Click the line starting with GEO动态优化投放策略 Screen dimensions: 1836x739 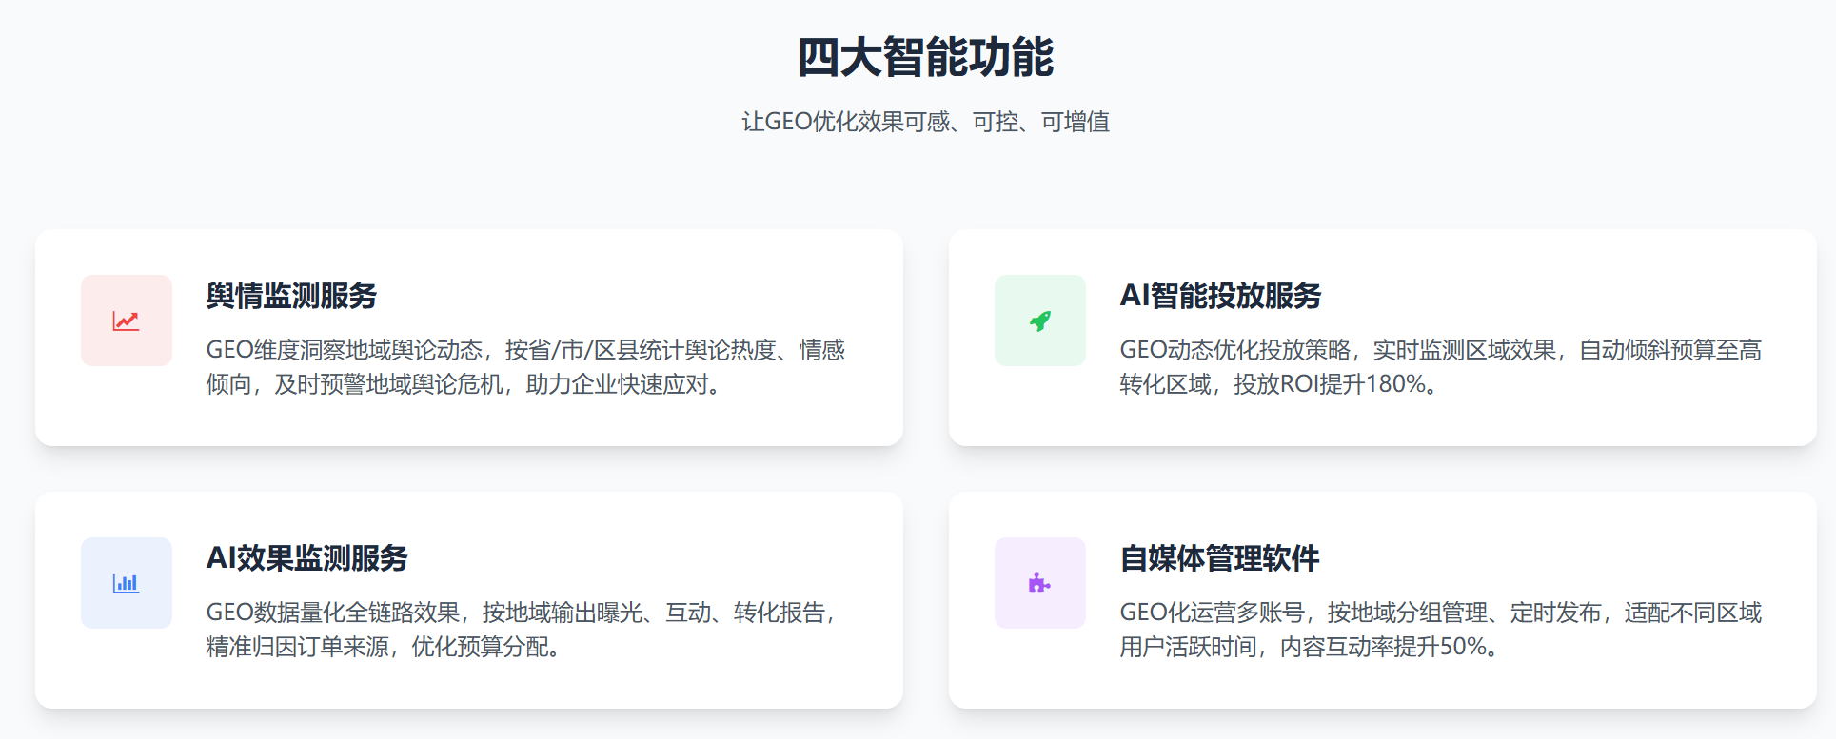pyautogui.click(x=1440, y=350)
